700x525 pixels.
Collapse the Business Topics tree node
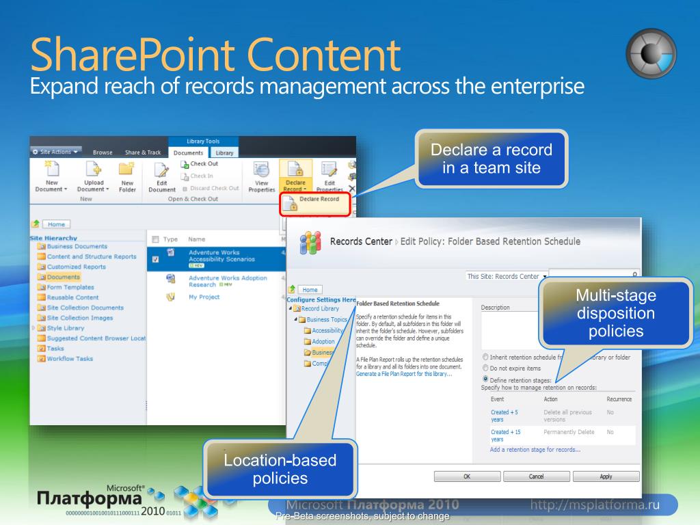tap(295, 320)
